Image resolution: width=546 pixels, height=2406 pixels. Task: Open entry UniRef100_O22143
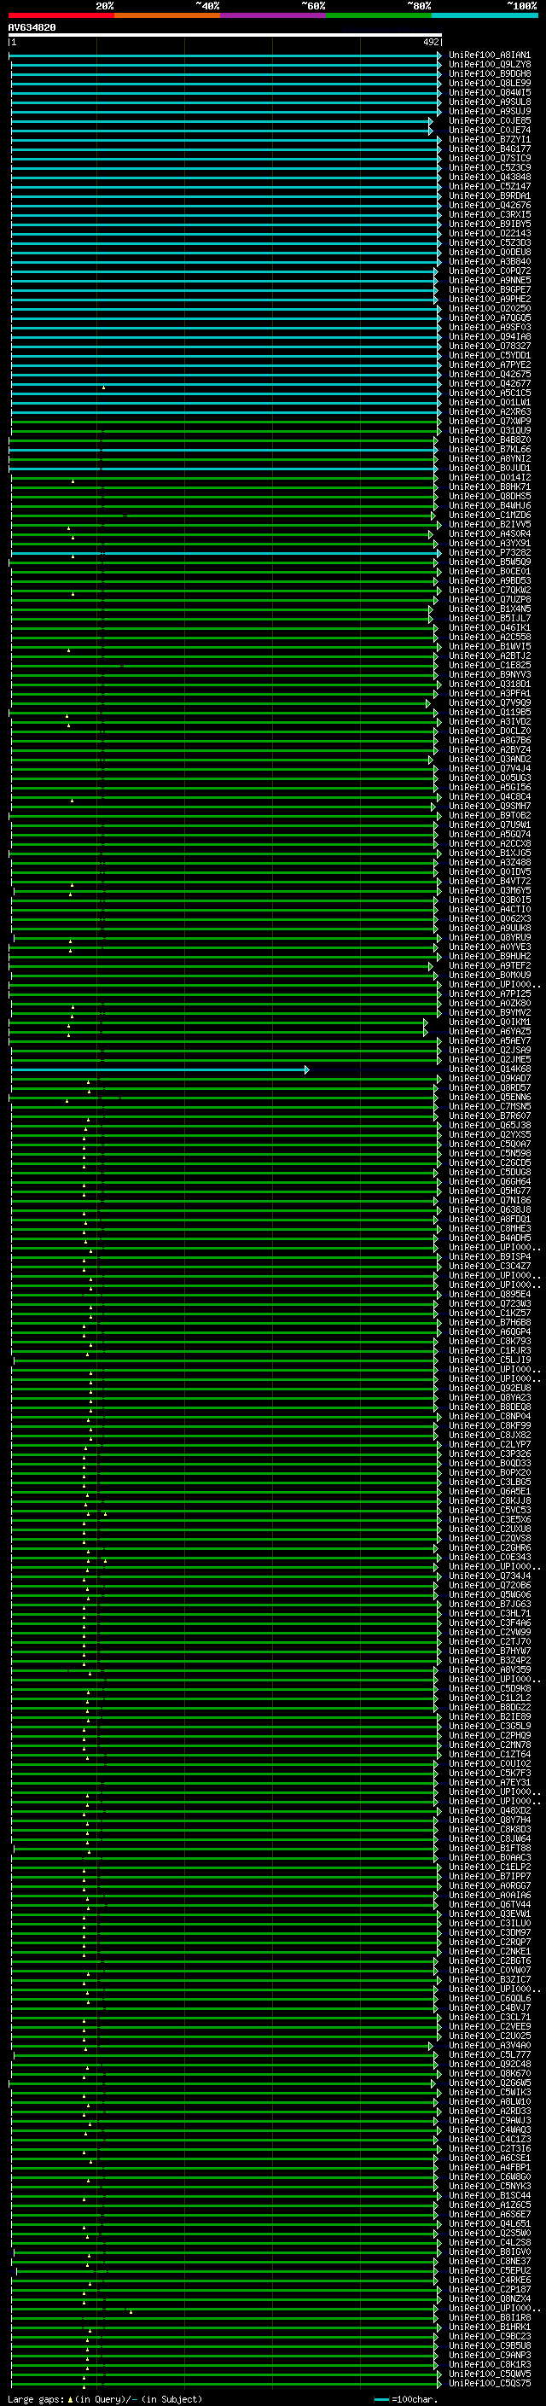(490, 234)
